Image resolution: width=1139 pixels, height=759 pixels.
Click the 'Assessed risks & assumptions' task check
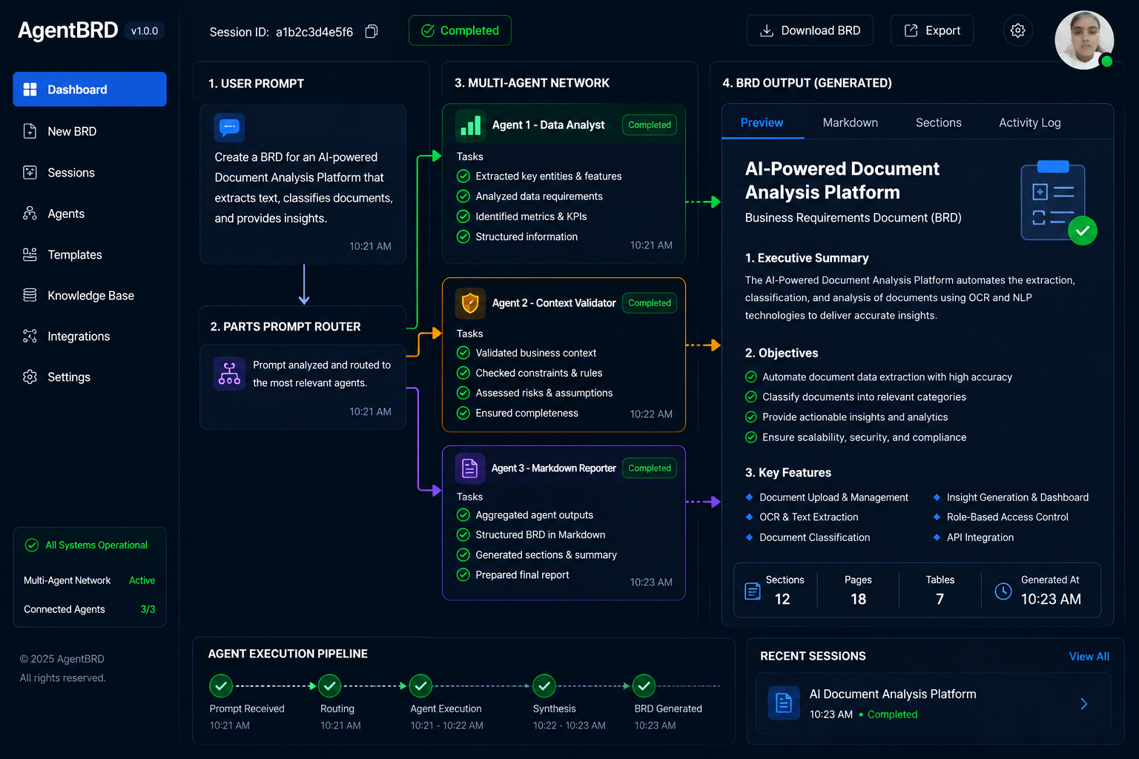click(463, 393)
